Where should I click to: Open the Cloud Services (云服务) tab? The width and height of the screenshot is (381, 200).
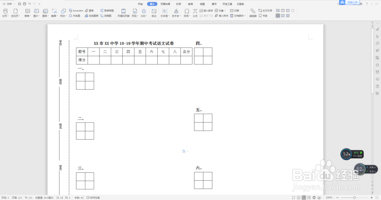[240, 4]
